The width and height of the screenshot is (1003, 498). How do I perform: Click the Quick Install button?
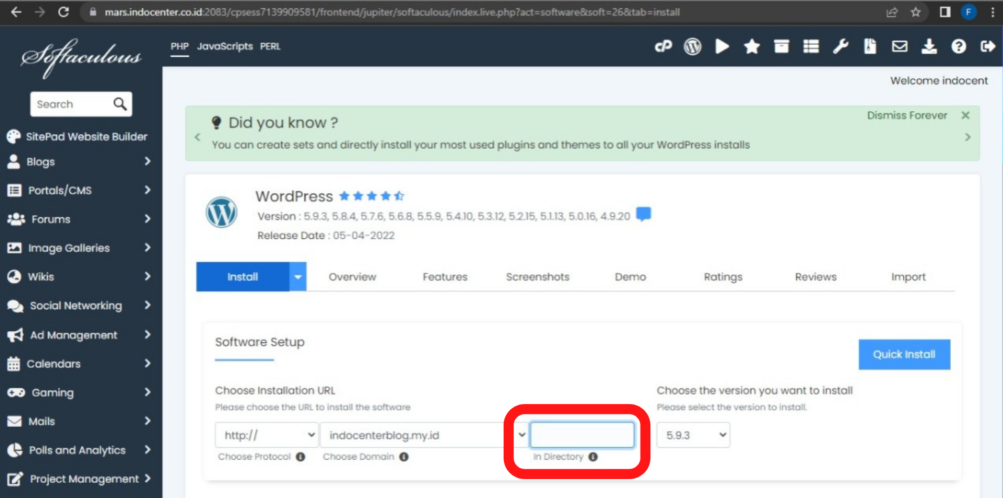click(904, 355)
